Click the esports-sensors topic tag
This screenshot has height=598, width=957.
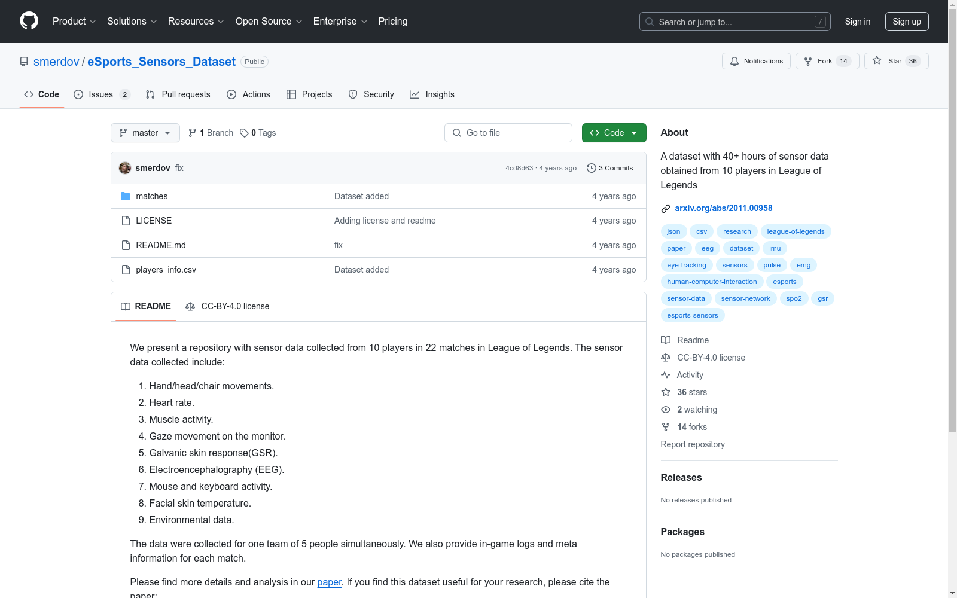point(693,315)
